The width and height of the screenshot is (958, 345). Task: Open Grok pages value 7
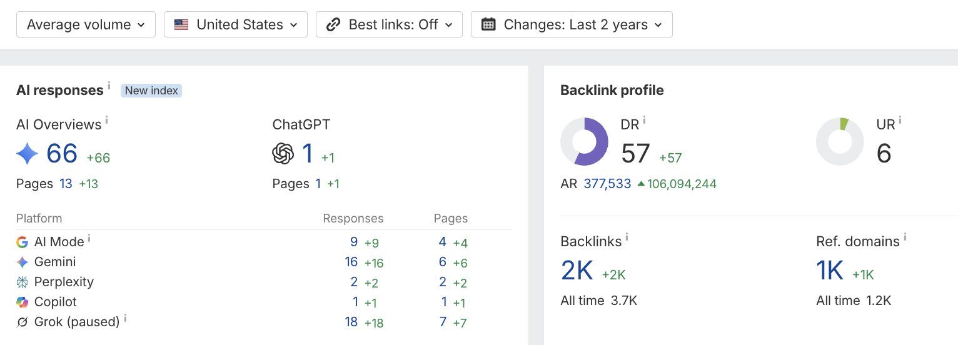[443, 322]
